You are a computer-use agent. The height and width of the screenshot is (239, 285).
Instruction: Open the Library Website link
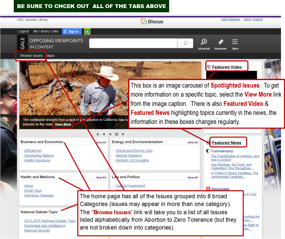[x=253, y=19]
